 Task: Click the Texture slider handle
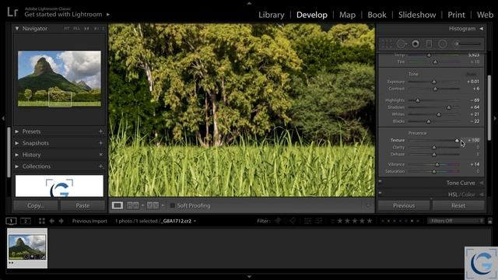tap(457, 140)
